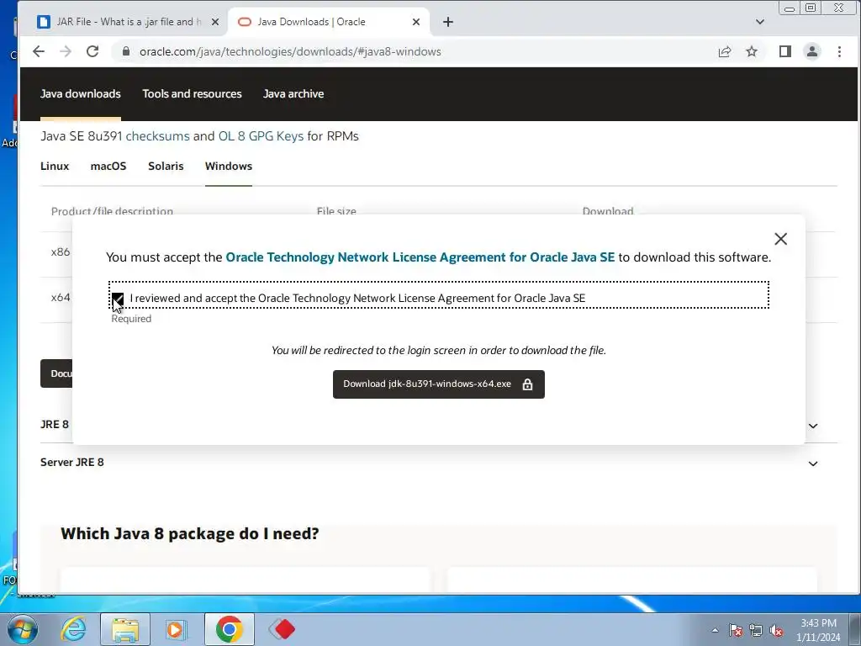Open the Chrome profile menu
The height and width of the screenshot is (646, 861).
click(x=811, y=51)
